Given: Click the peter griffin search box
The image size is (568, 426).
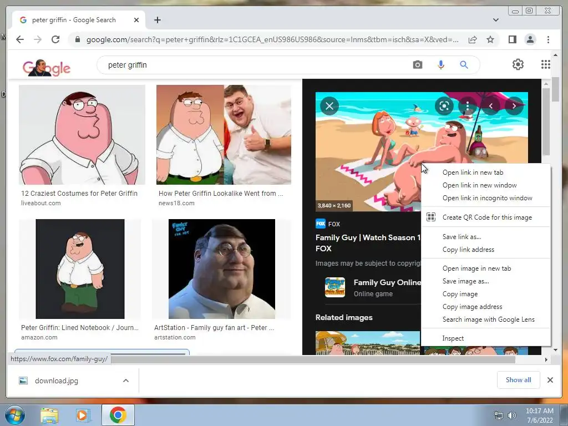Looking at the screenshot, I should pos(253,65).
